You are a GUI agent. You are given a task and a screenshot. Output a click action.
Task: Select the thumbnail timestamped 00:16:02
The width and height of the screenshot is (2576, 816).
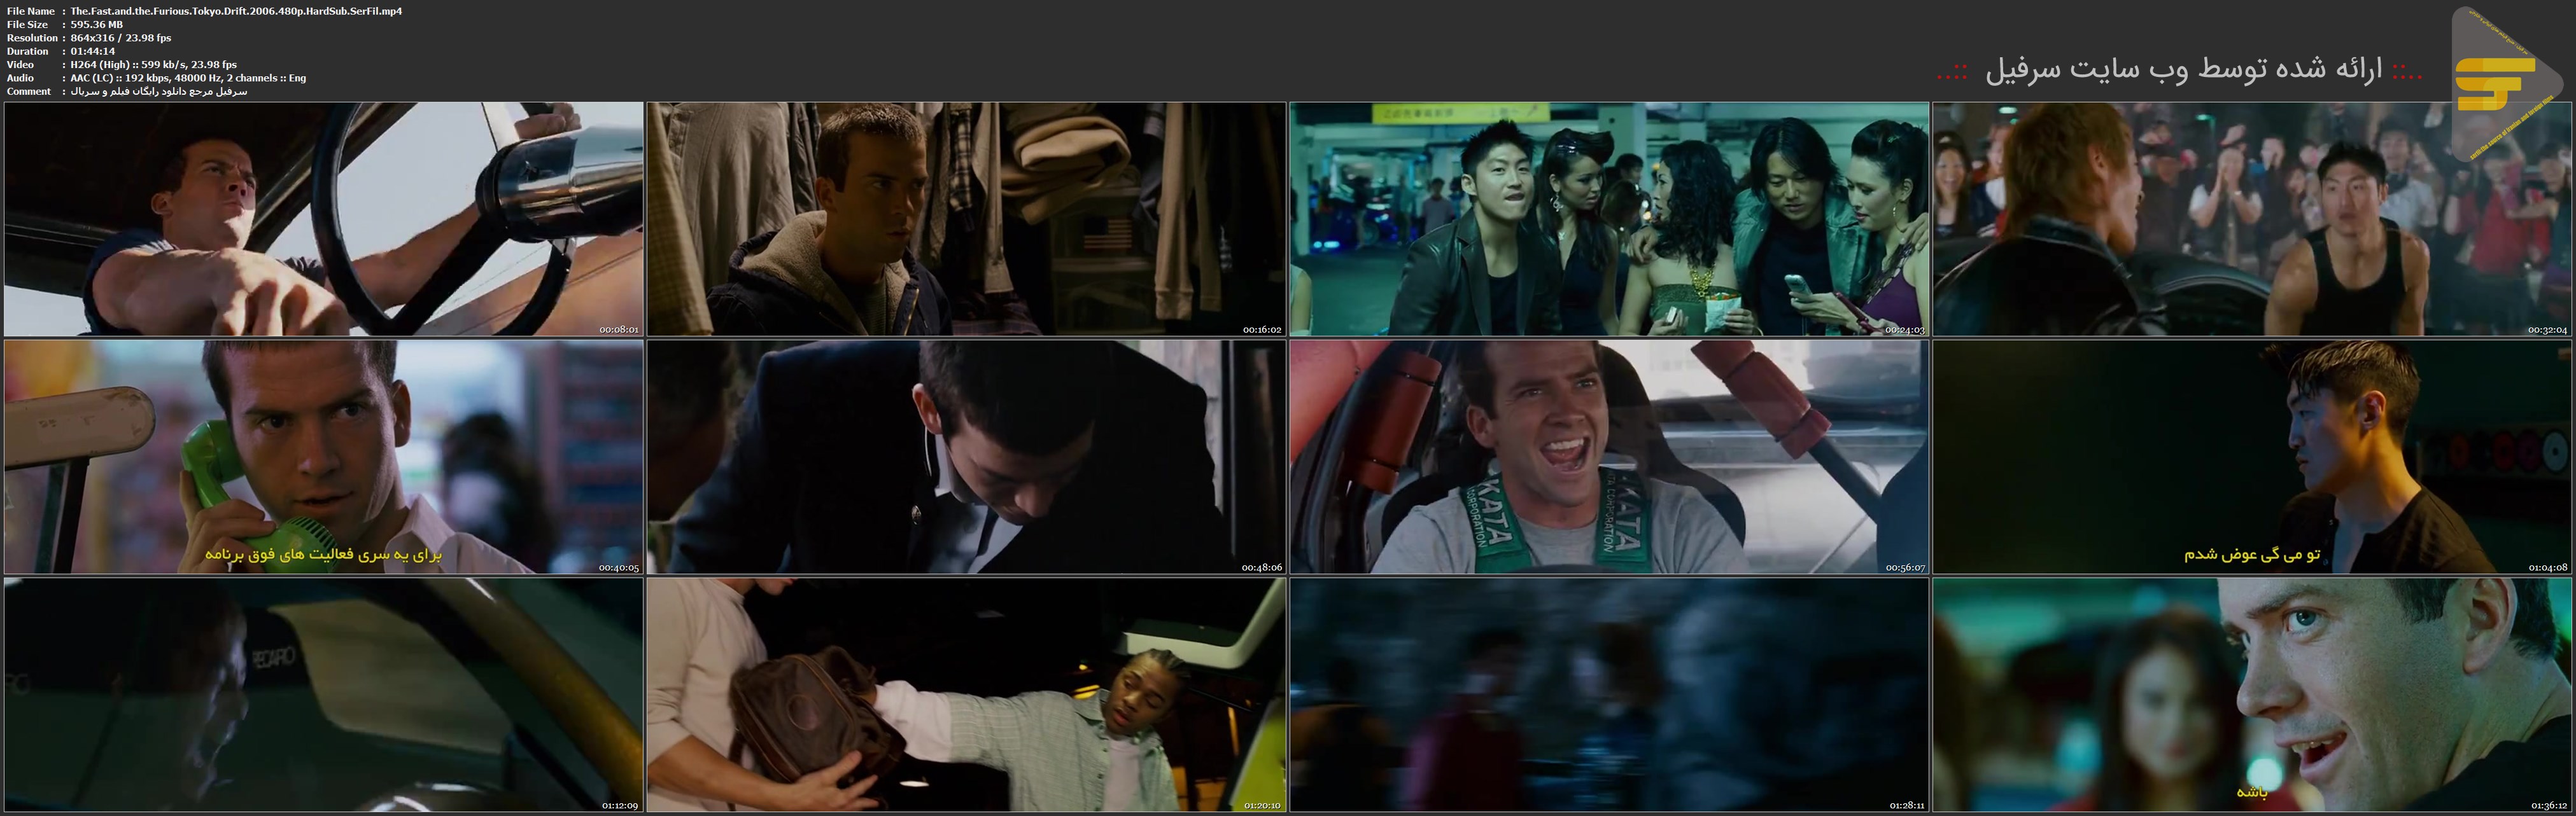966,219
